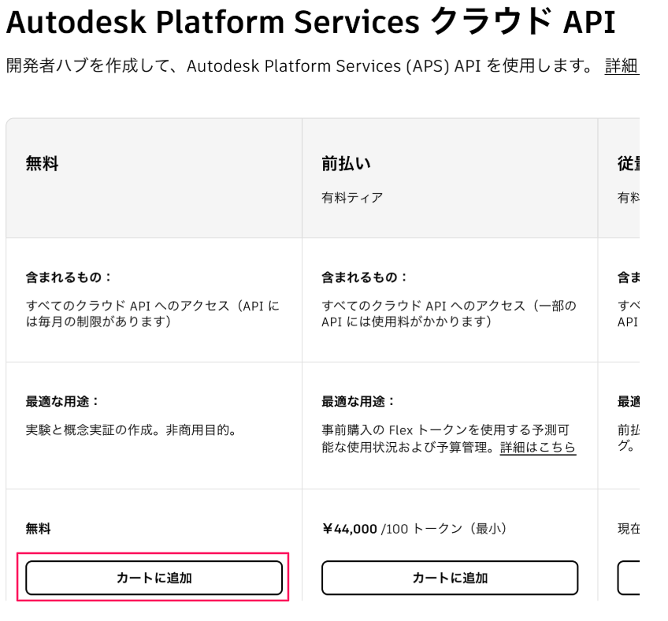Click 含まれるもの heading in the 無料 column
Screen dimensions: 668x621
(x=69, y=277)
